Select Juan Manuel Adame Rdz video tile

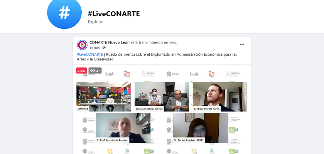tap(162, 97)
